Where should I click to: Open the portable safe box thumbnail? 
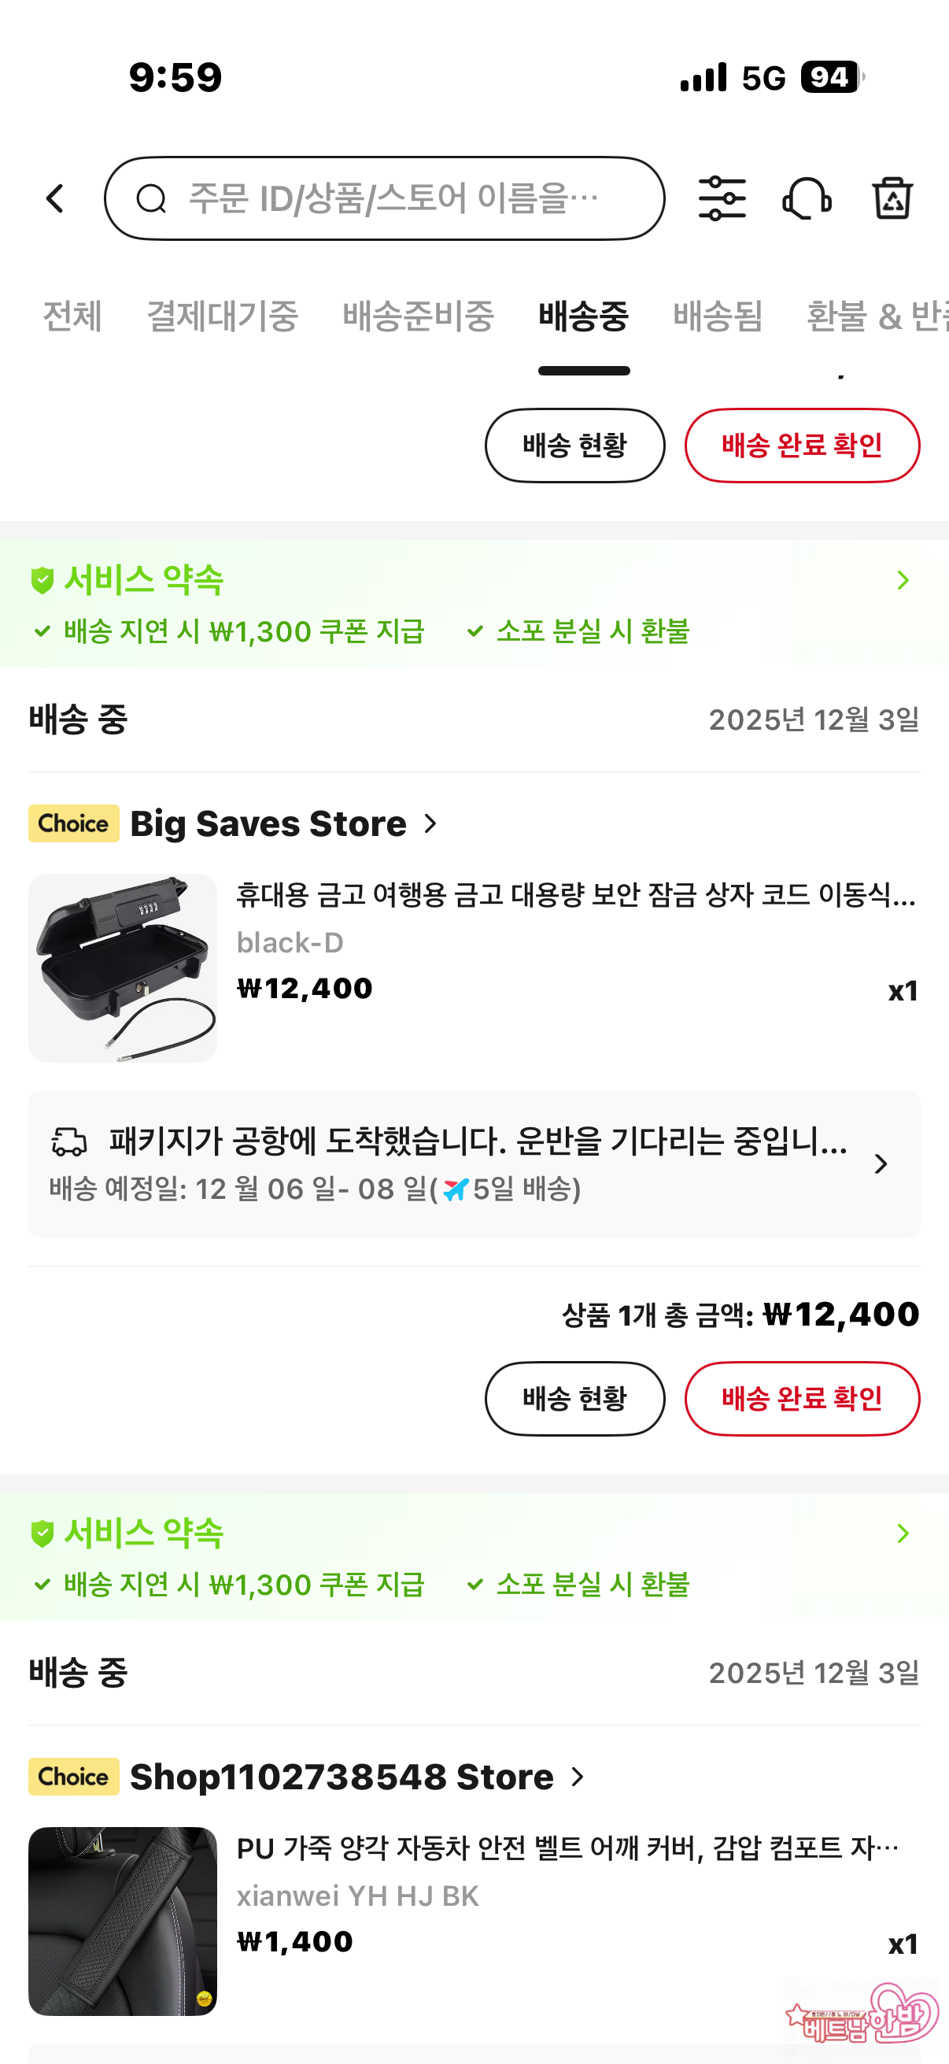[123, 968]
